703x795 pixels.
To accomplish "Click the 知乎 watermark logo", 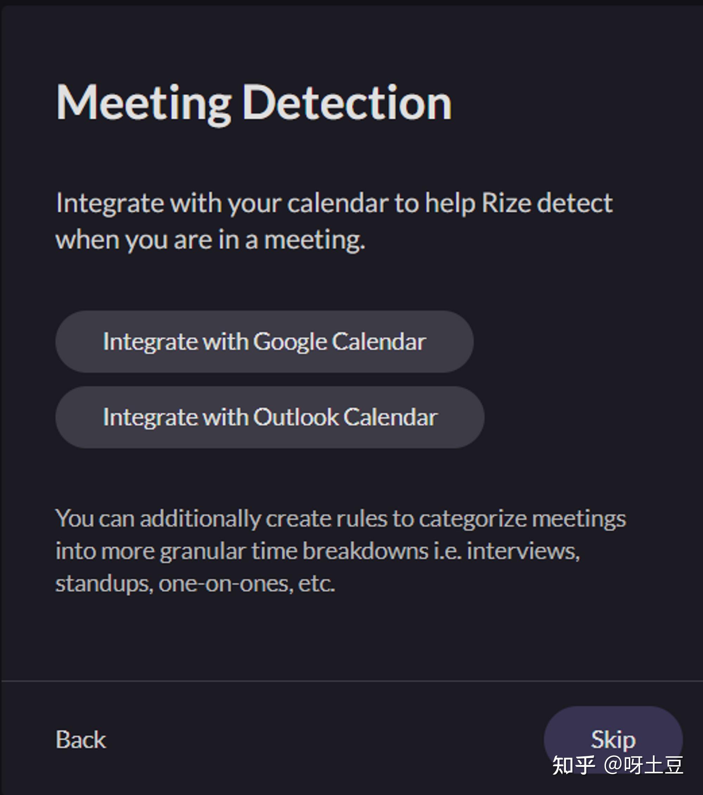I will coord(573,765).
